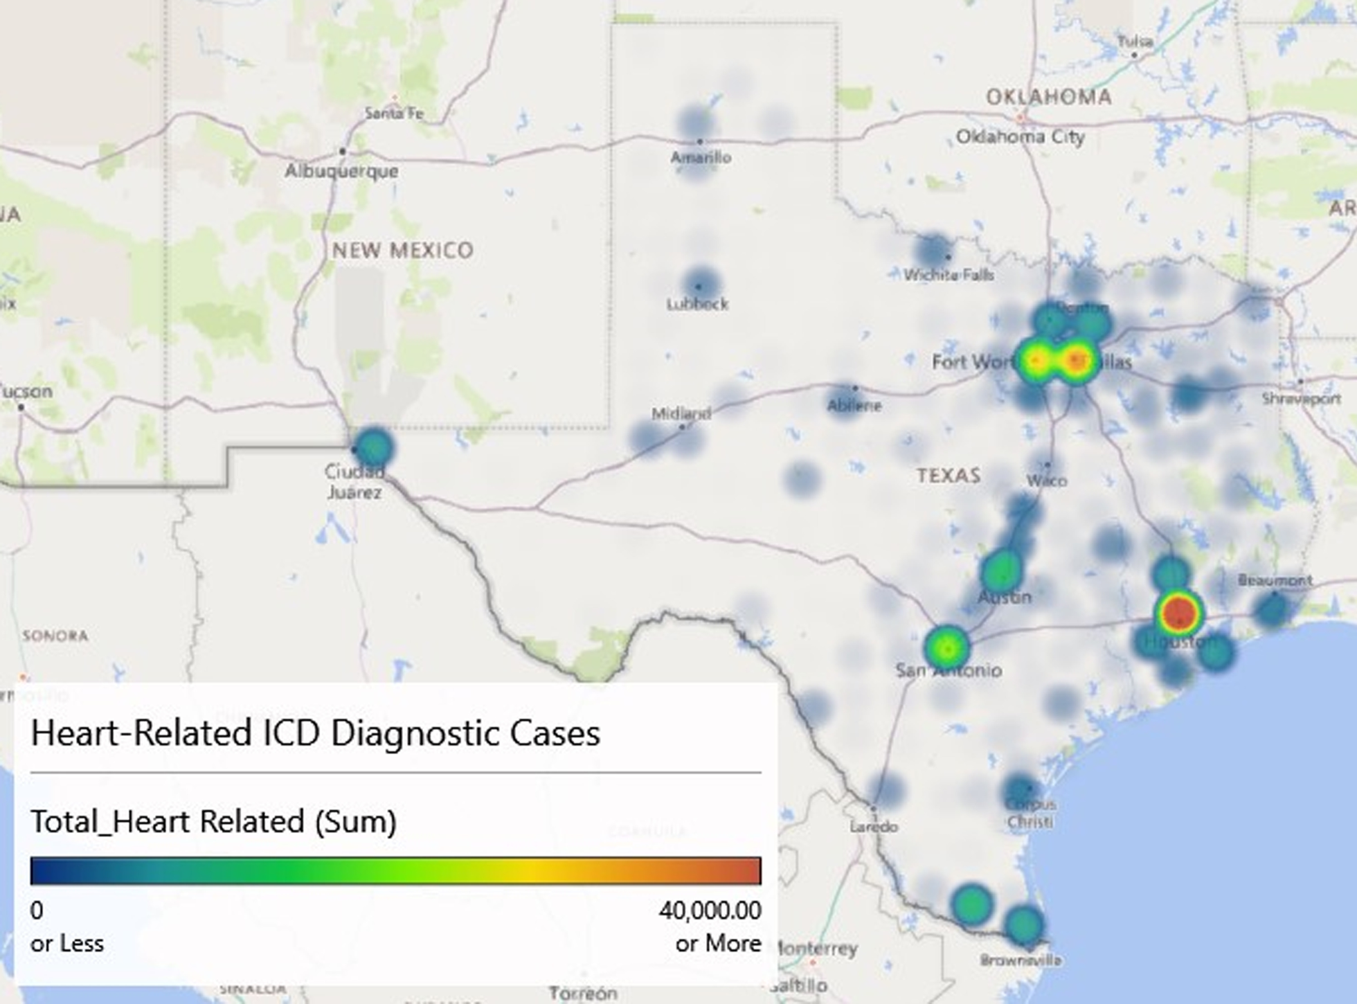Click the Corpus Christi heat spot
This screenshot has width=1357, height=1004.
click(x=1020, y=790)
